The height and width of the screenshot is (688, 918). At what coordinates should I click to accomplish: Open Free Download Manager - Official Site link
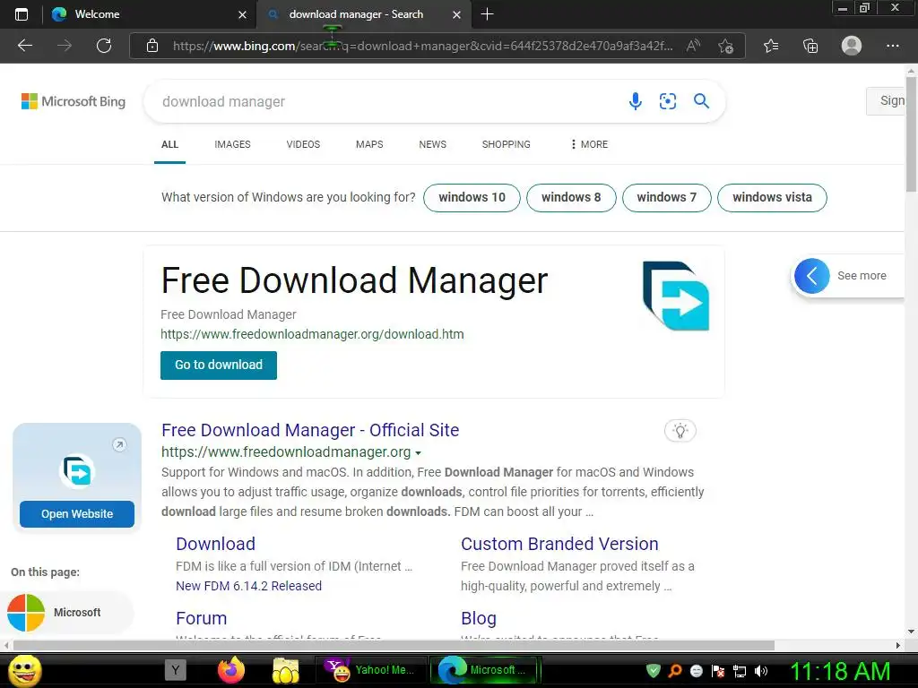tap(310, 430)
